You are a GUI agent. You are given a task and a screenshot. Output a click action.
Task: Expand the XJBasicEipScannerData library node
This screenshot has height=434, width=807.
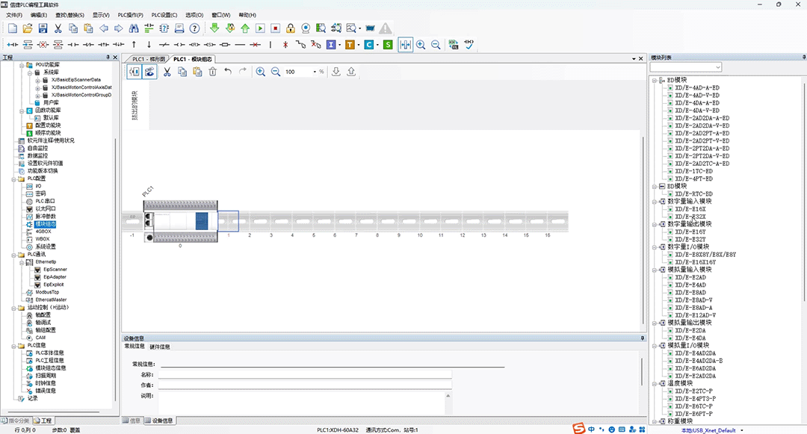(37, 80)
